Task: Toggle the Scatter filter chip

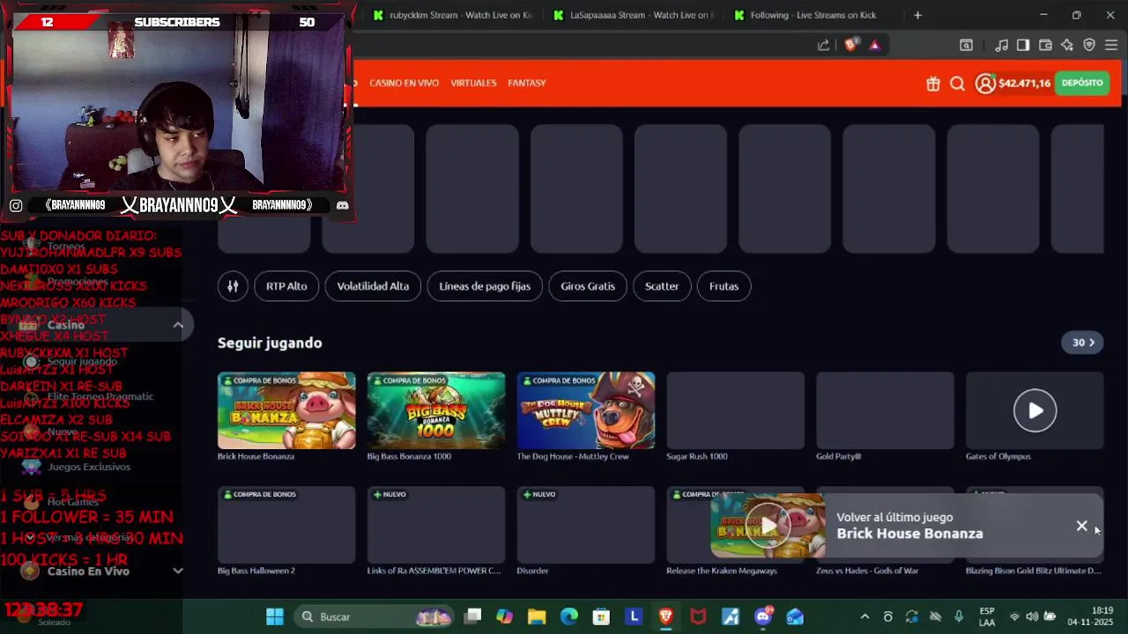Action: (x=662, y=286)
